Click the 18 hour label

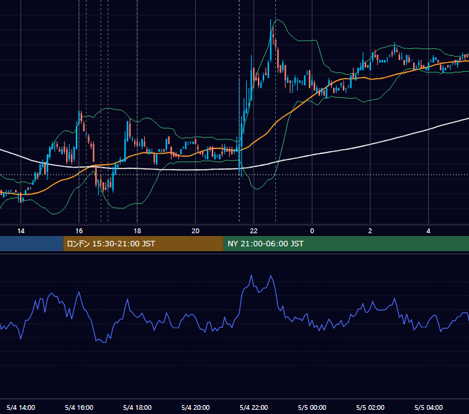tap(137, 231)
